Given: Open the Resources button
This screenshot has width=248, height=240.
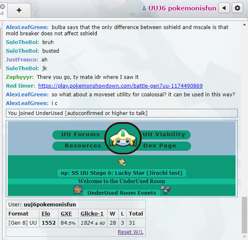Looking at the screenshot, I should coord(83,146).
